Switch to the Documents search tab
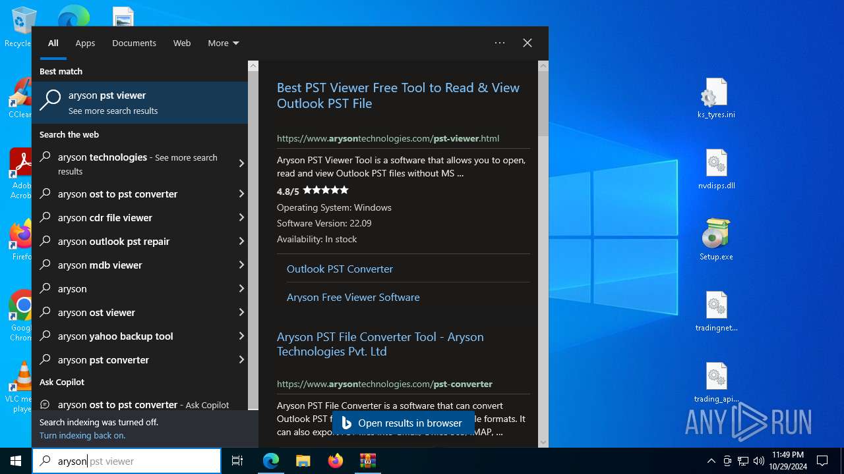Image resolution: width=844 pixels, height=474 pixels. [134, 43]
